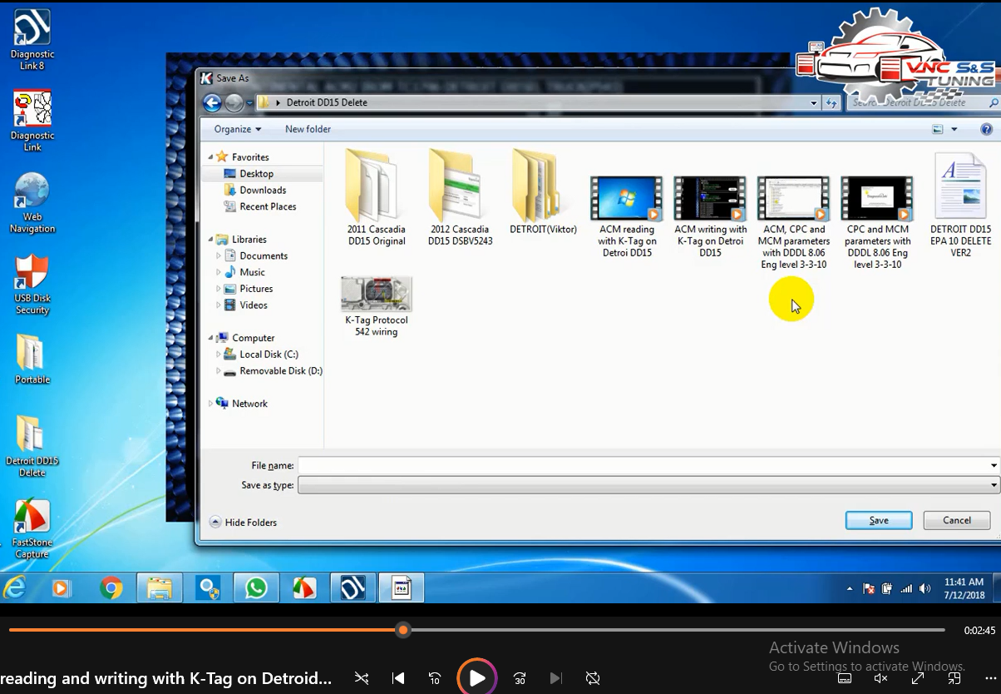
Task: Click the New folder toolbar item
Action: pyautogui.click(x=308, y=129)
